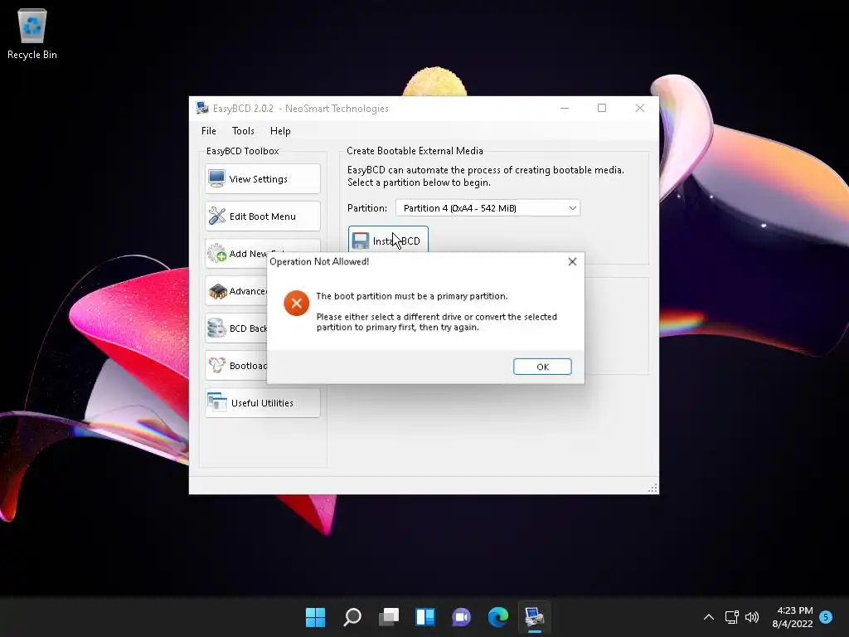Open Task View on taskbar
Image resolution: width=849 pixels, height=637 pixels.
388,617
